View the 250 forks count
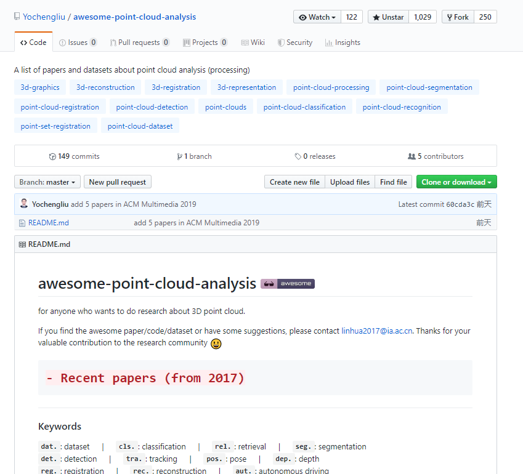Viewport: 523px width, 474px height. (x=485, y=17)
